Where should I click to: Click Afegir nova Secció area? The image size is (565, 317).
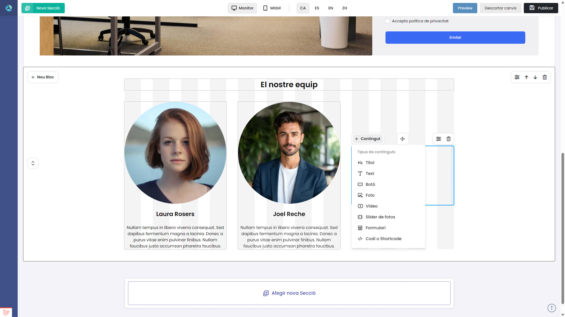(x=289, y=293)
